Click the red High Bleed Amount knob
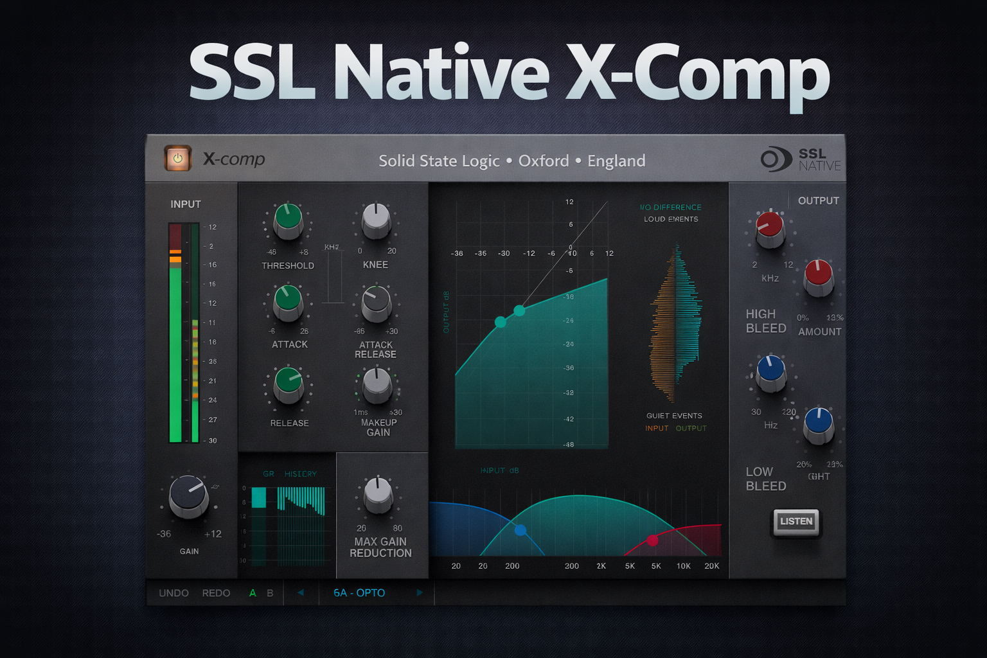 [819, 277]
